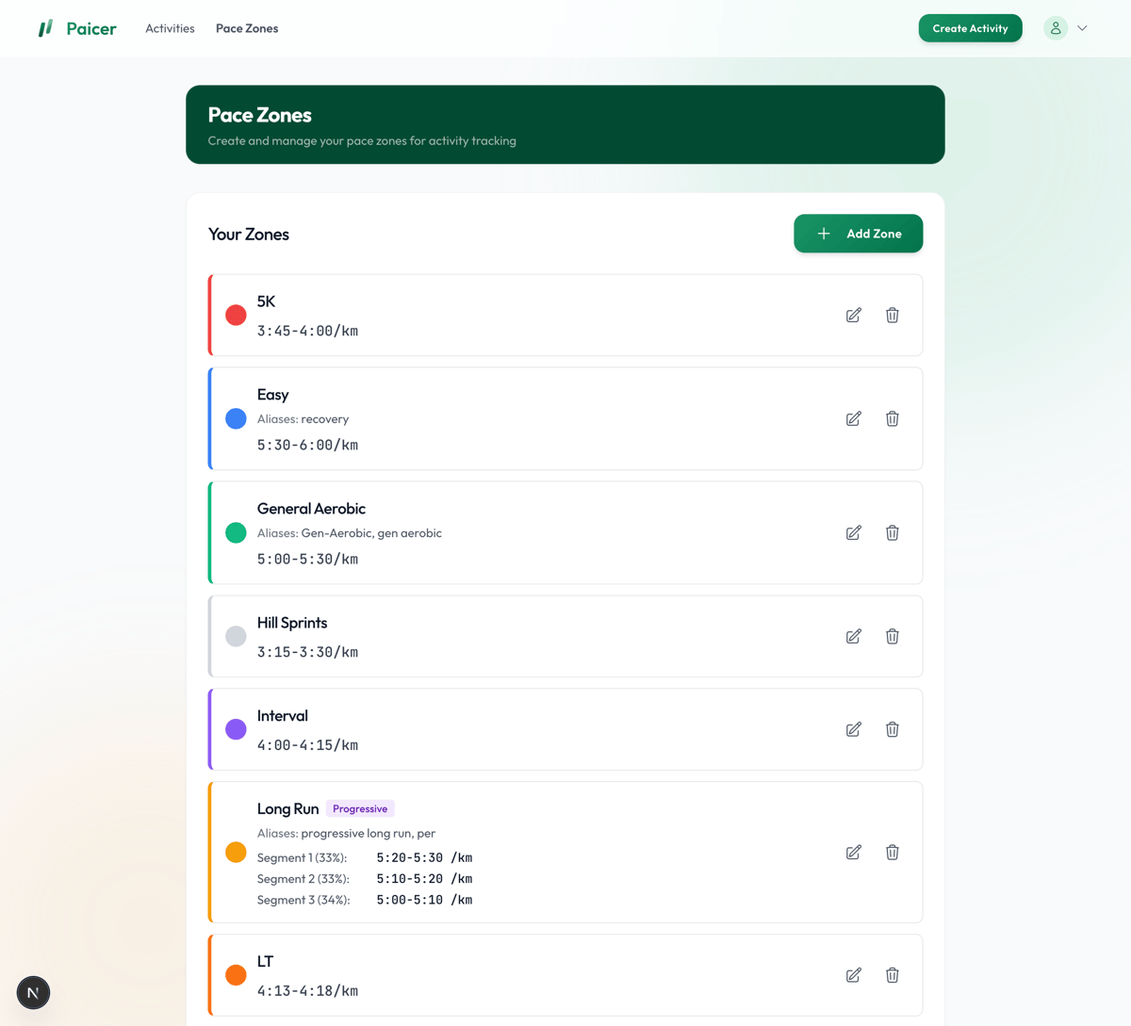Delete the Interval pace zone
The width and height of the screenshot is (1131, 1026).
[x=892, y=729]
